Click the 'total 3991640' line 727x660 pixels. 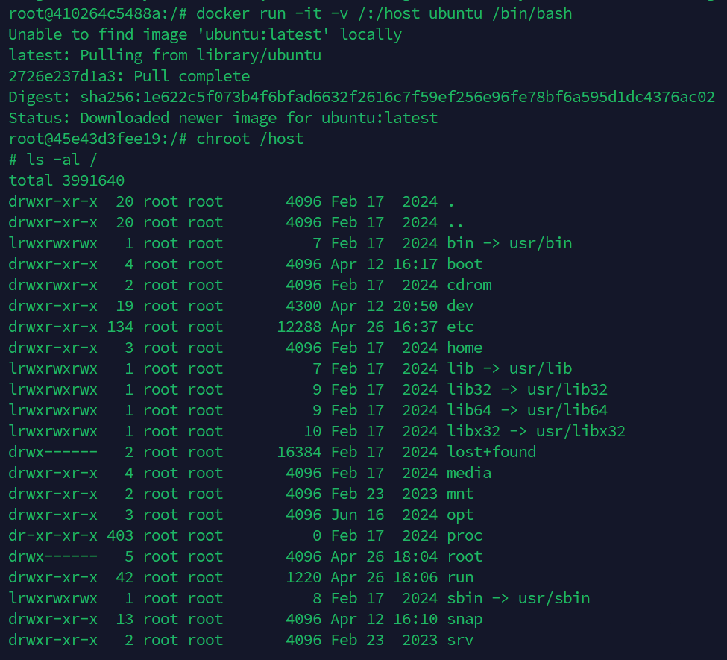pos(66,180)
